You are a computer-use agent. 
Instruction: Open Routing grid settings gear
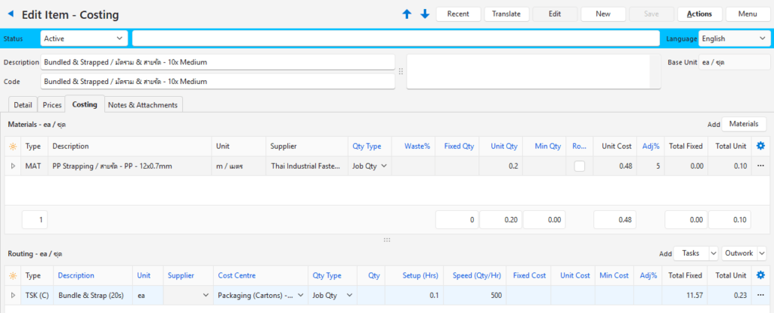[x=760, y=276]
